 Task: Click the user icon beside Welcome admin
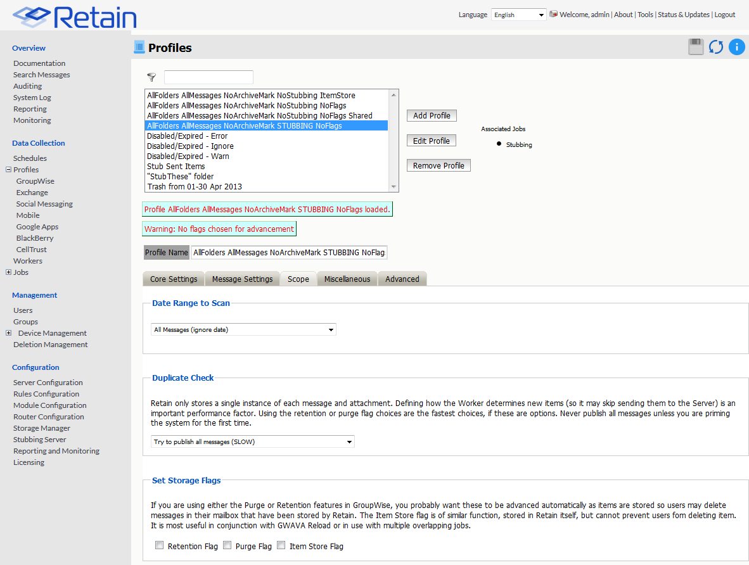pyautogui.click(x=553, y=14)
